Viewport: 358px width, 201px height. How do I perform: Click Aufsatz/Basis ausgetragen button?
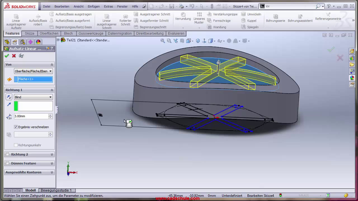point(70,14)
